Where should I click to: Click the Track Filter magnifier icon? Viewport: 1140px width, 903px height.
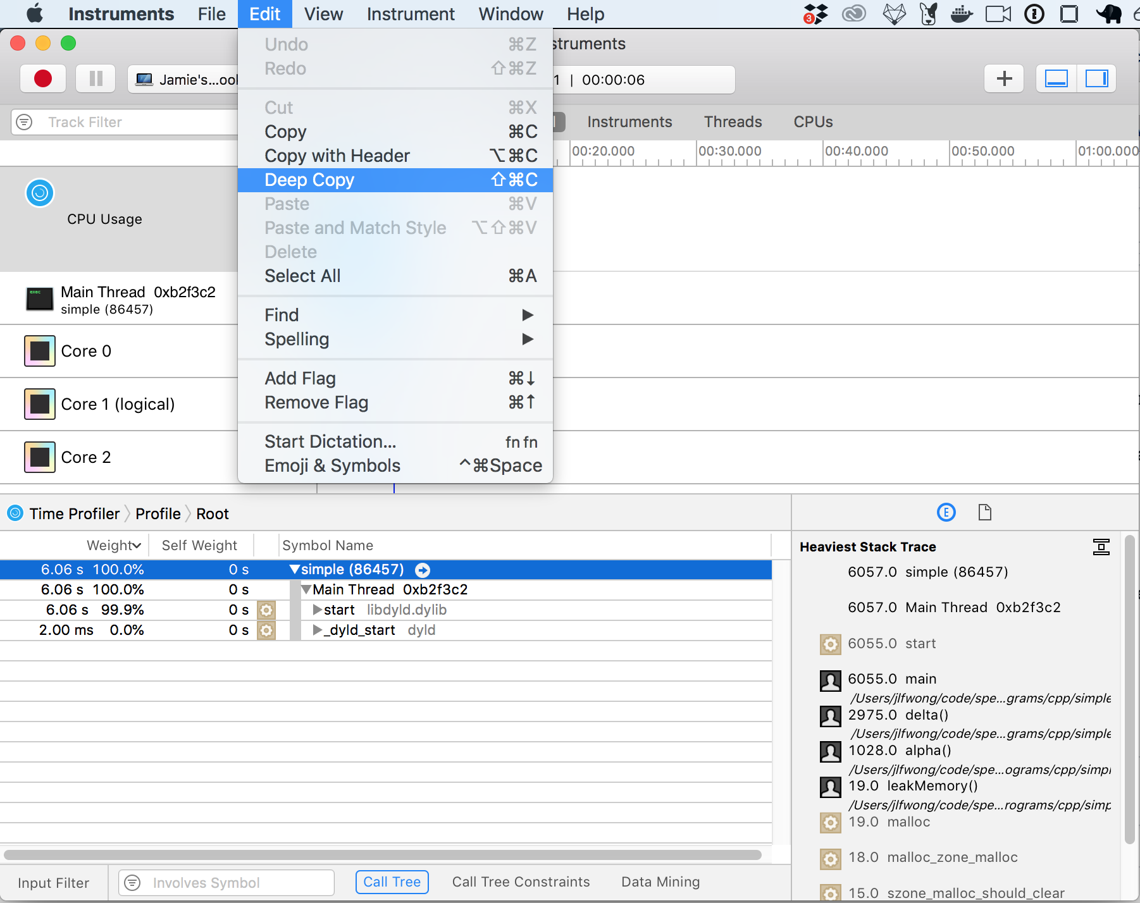tap(24, 121)
